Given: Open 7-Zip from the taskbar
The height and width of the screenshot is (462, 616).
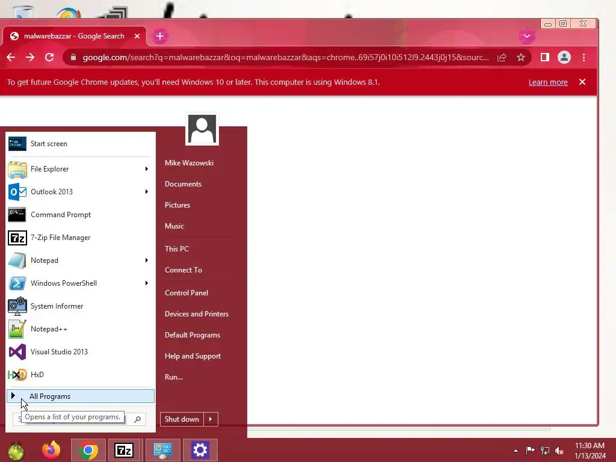Looking at the screenshot, I should coord(124,450).
